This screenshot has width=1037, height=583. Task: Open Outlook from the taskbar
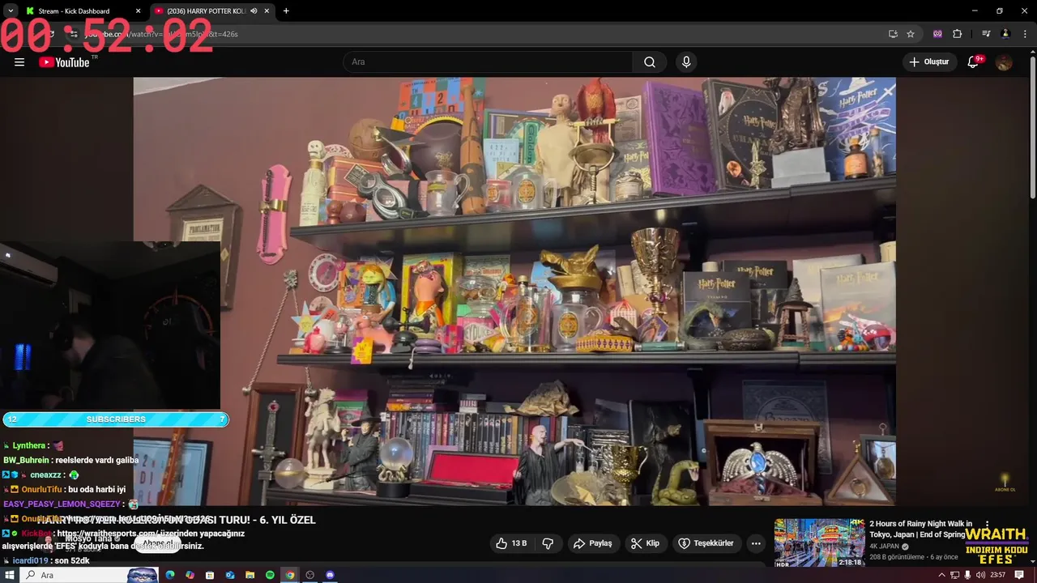pos(230,575)
